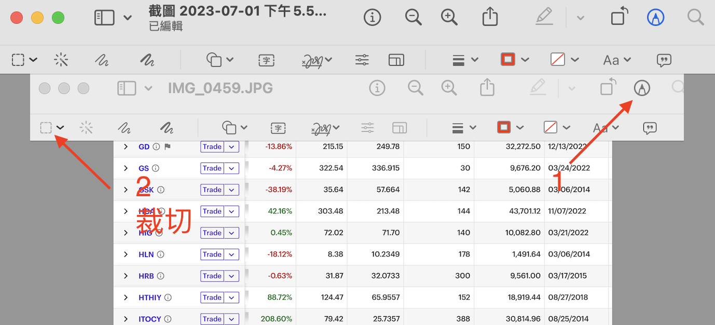This screenshot has width=715, height=325.
Task: Expand the Shapes dropdown chevron
Action: pos(230,60)
